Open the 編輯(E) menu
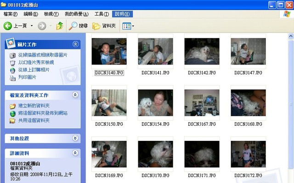This screenshot has height=183, width=294. tap(31, 14)
